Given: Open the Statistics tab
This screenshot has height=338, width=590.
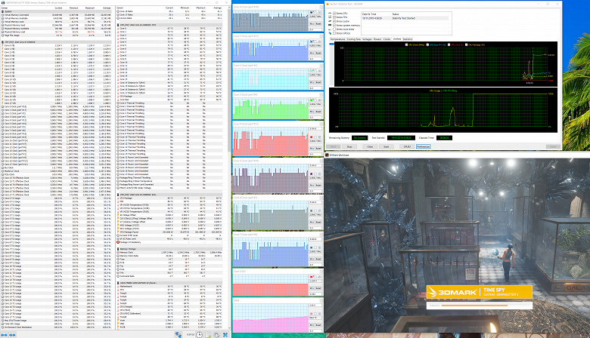Looking at the screenshot, I should tap(408, 38).
